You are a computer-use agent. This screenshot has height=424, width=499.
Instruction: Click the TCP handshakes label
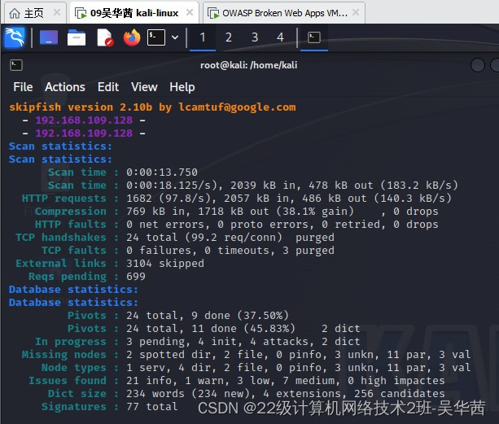(x=61, y=238)
